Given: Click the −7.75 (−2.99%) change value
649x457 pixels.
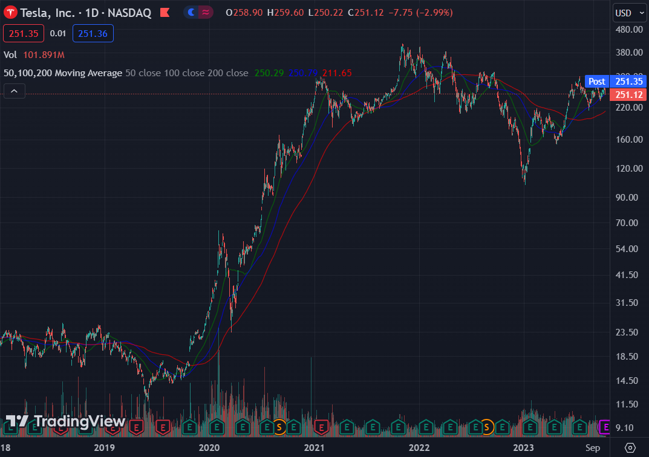Looking at the screenshot, I should tap(420, 13).
